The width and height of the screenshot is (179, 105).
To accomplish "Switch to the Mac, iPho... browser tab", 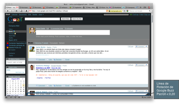I will tap(92, 8).
